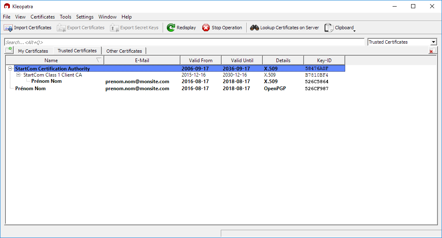This screenshot has width=442, height=238.
Task: Click Key-ID 58476A0F cell
Action: [316, 68]
